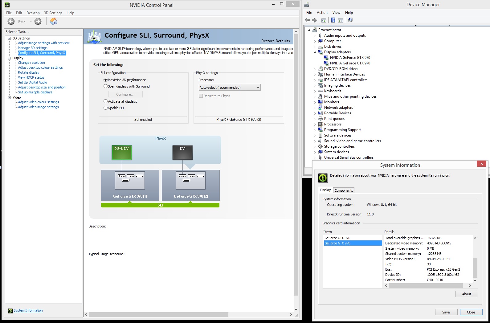Collapse Display adapters in Device Manager
The width and height of the screenshot is (490, 323).
coord(315,52)
